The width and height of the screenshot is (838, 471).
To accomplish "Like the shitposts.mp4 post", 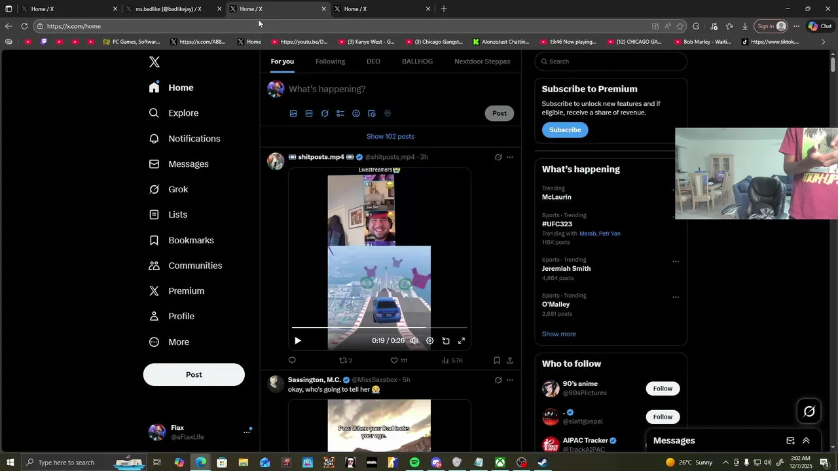I will click(399, 360).
